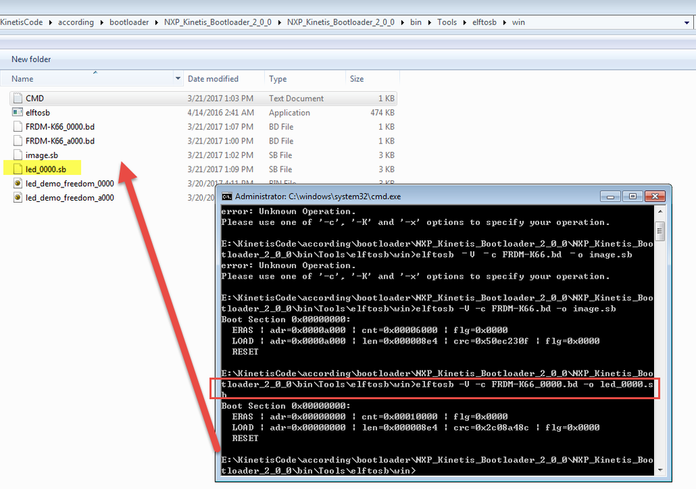Screen dimensions: 696x489
Task: Sort files by Type column header
Action: (278, 79)
